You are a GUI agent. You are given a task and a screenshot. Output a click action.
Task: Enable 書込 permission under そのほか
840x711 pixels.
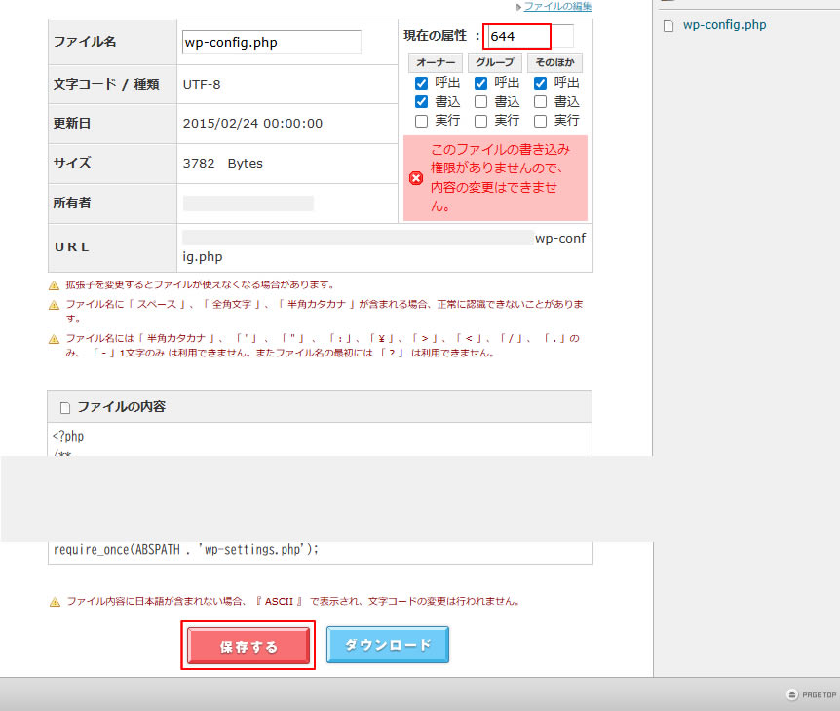(x=540, y=101)
